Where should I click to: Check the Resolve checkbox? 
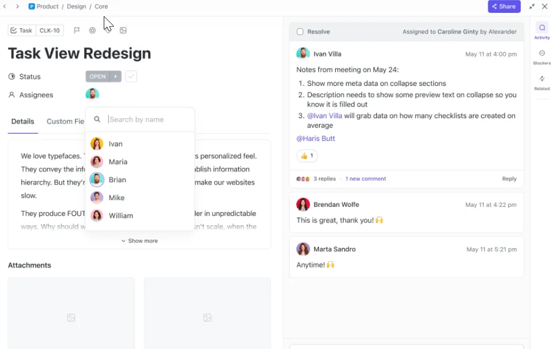300,32
